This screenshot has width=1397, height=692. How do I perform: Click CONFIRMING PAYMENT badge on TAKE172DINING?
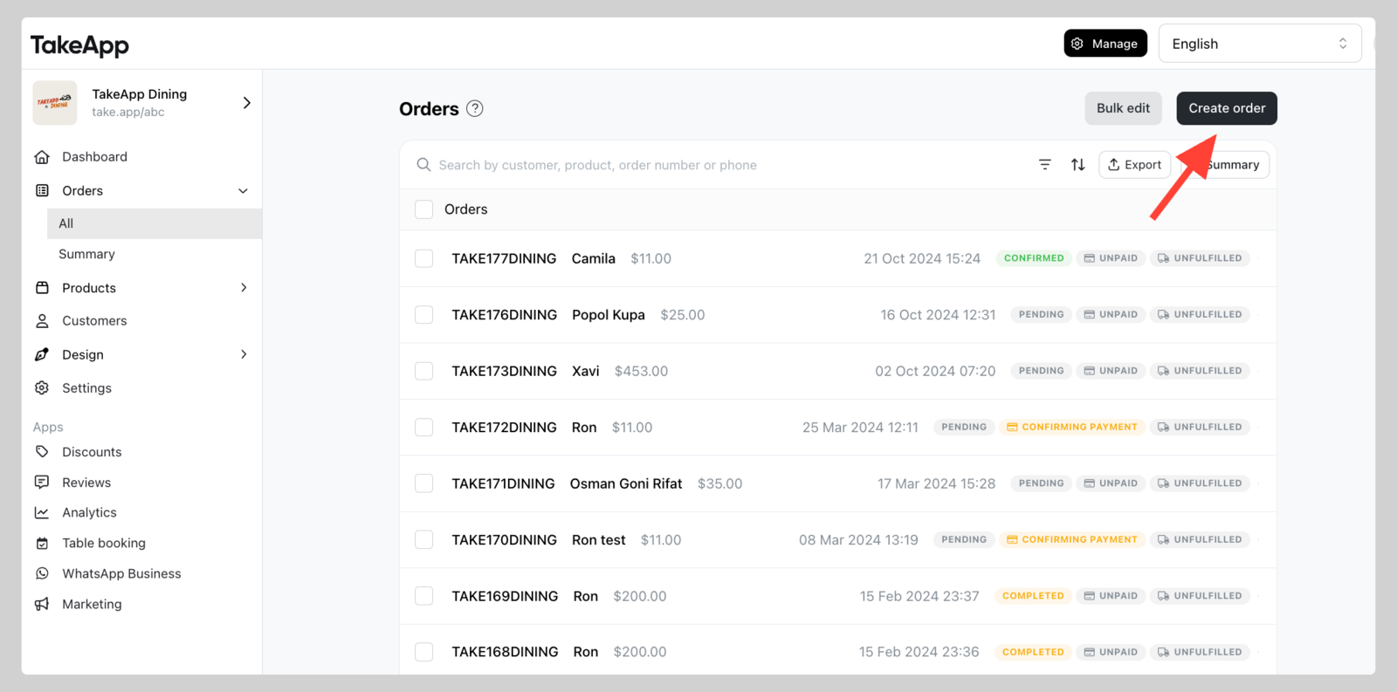(1071, 427)
